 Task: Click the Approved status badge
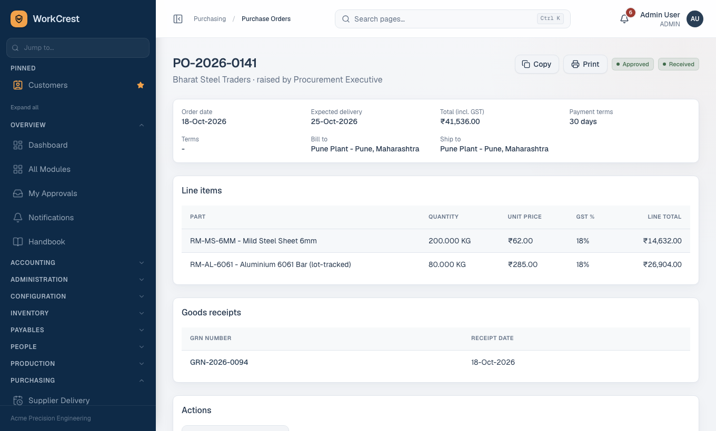[632, 64]
